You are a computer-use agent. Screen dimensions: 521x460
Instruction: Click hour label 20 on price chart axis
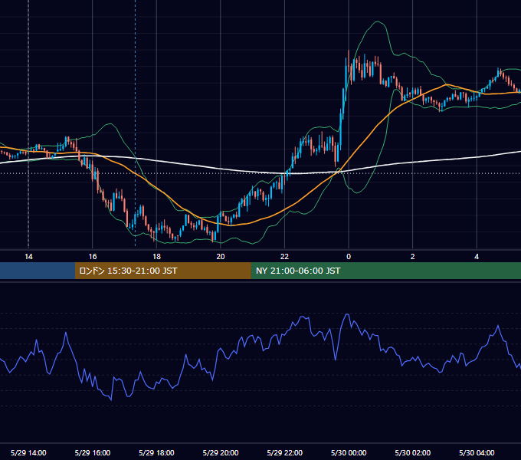(221, 257)
